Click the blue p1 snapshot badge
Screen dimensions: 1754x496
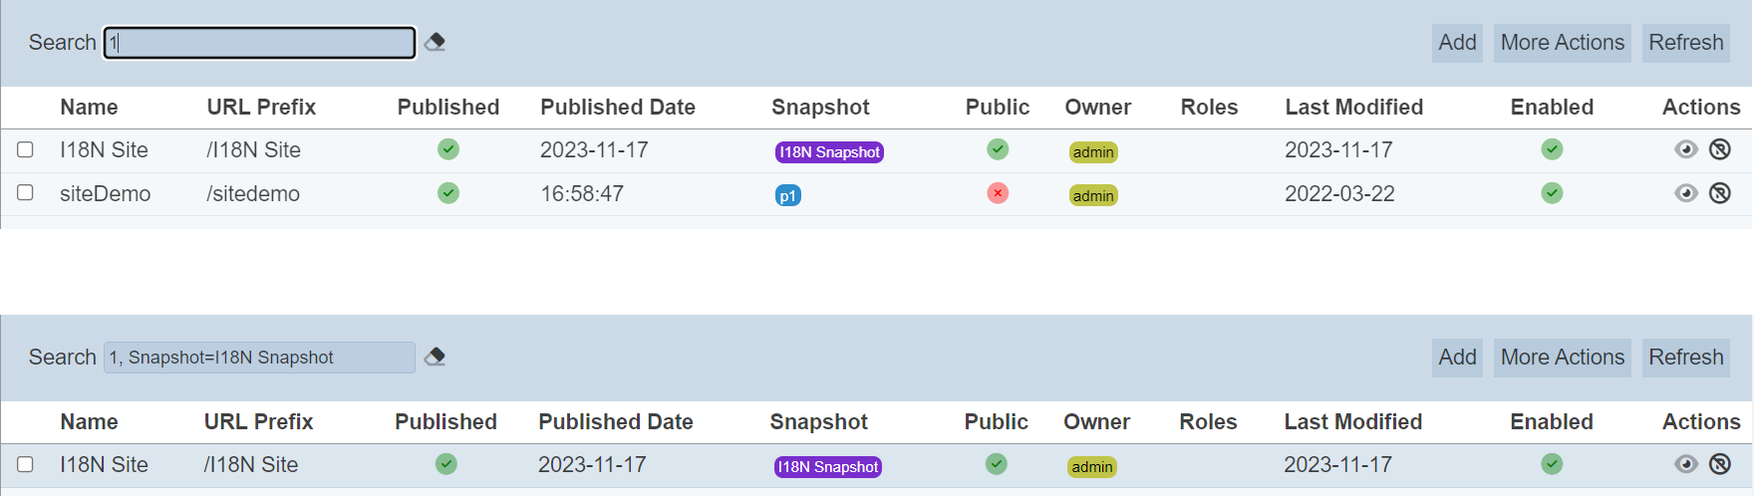coord(787,196)
